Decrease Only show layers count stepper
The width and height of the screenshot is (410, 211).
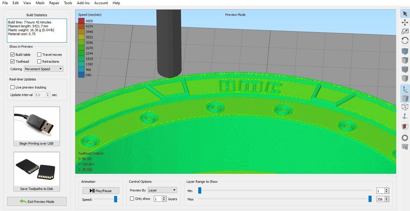tap(164, 200)
